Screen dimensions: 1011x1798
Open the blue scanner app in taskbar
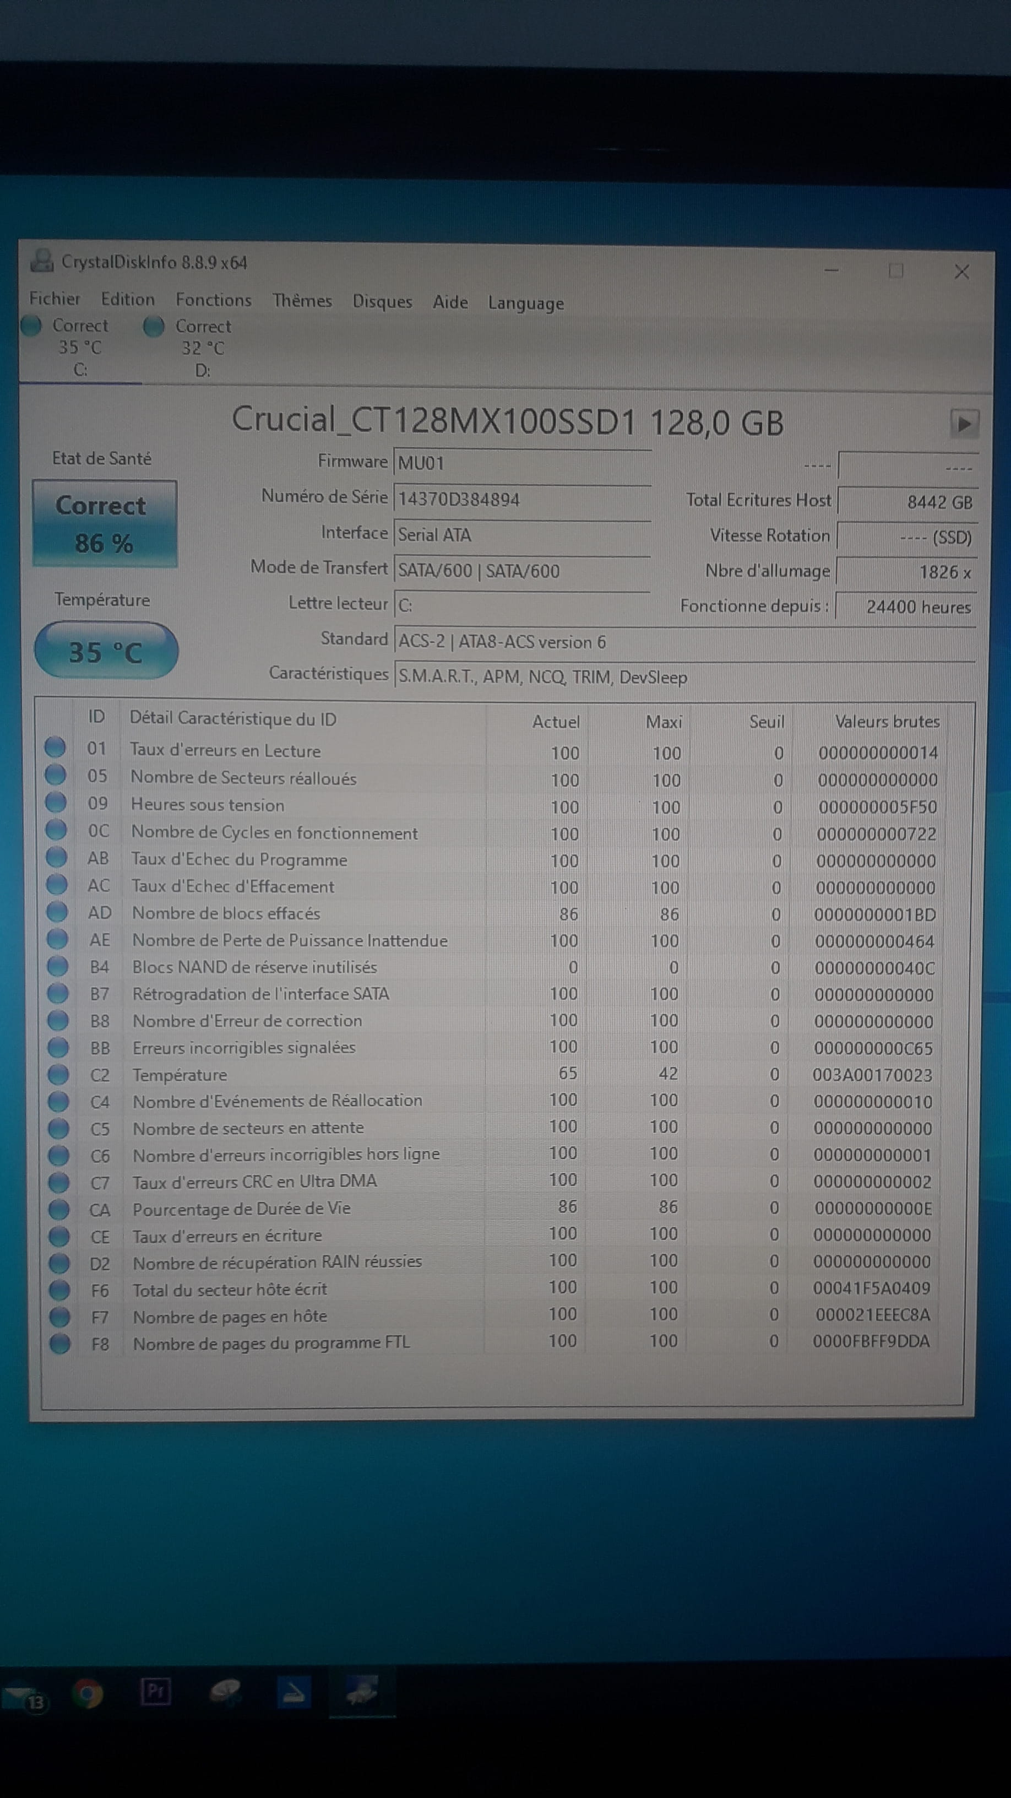coord(293,1692)
